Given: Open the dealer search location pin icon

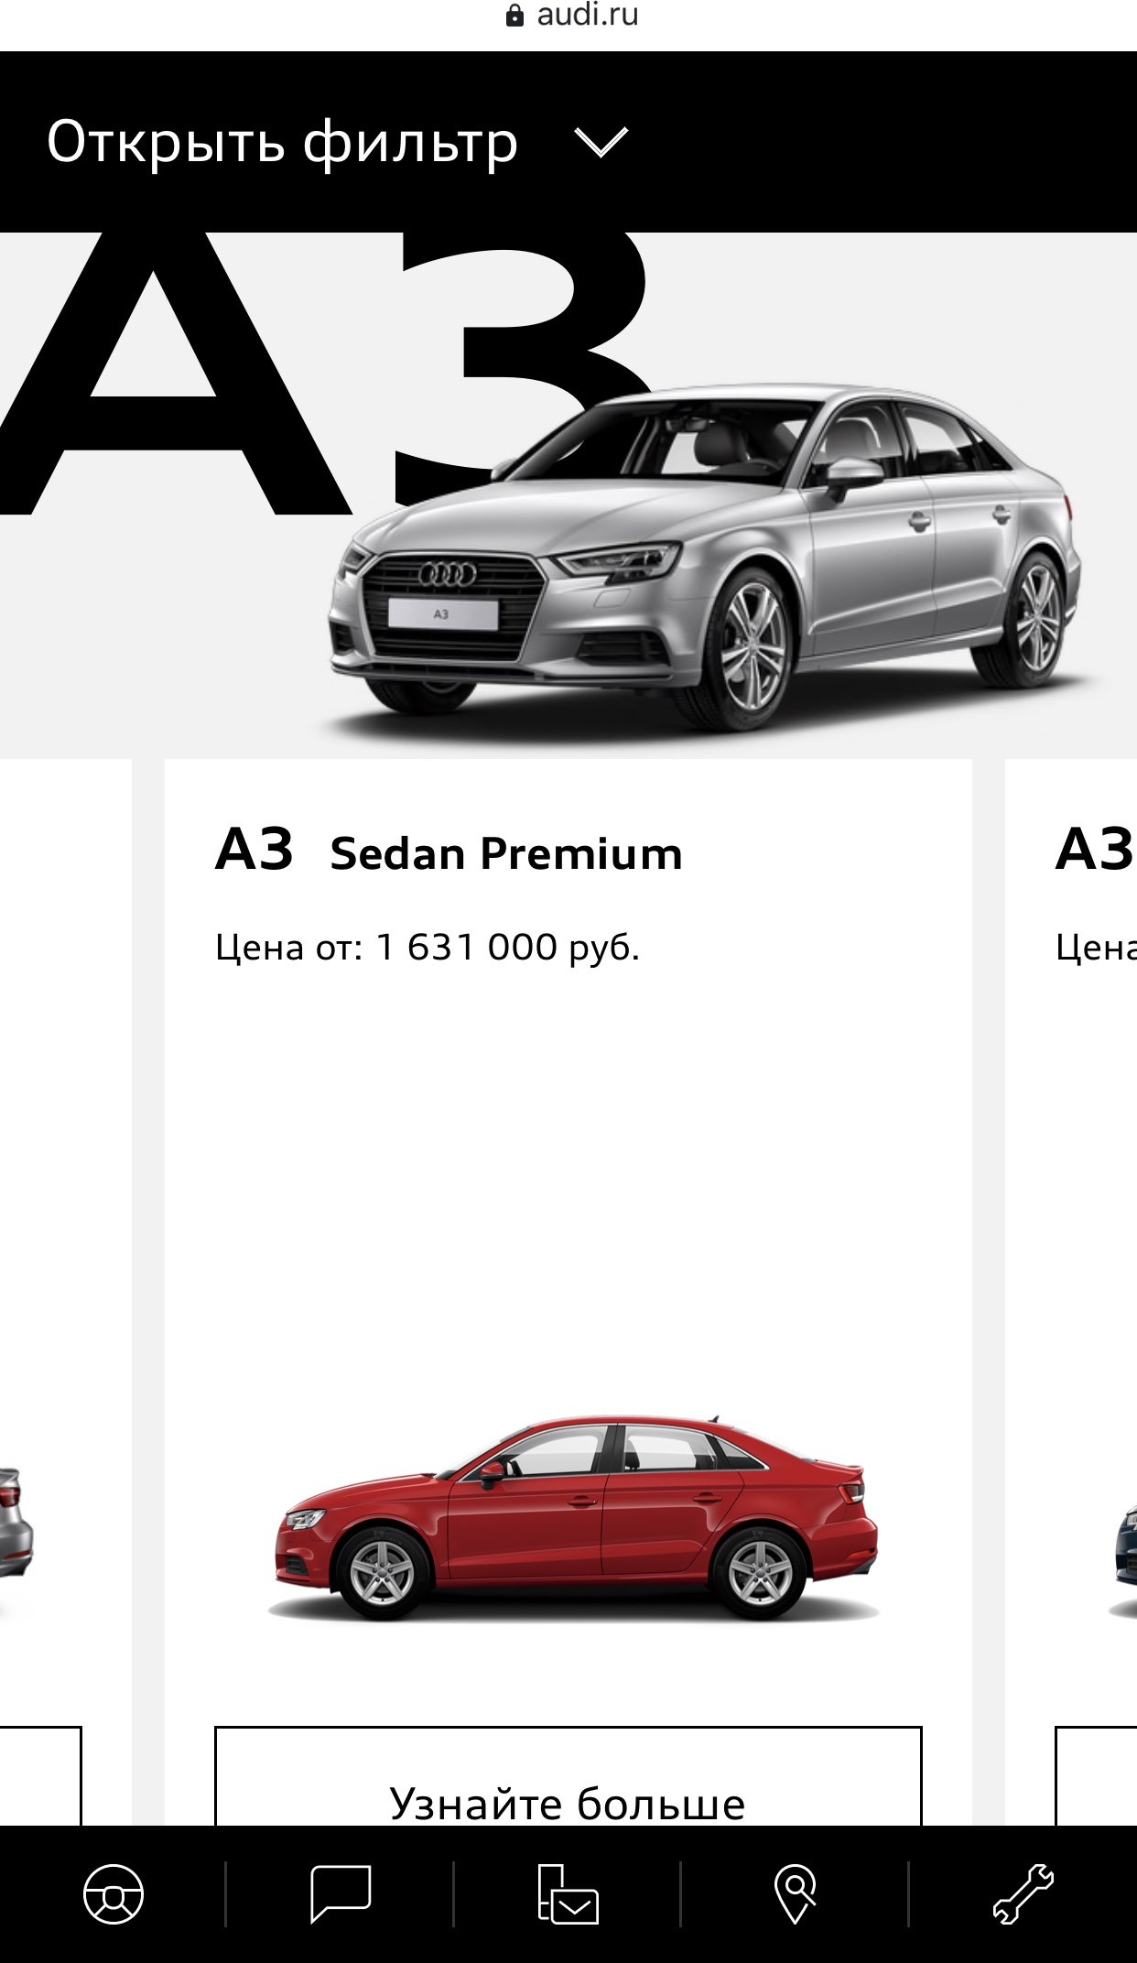Looking at the screenshot, I should point(795,1893).
